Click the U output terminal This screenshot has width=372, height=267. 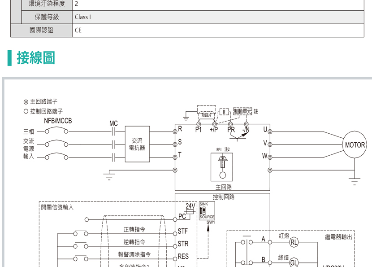click(x=270, y=131)
